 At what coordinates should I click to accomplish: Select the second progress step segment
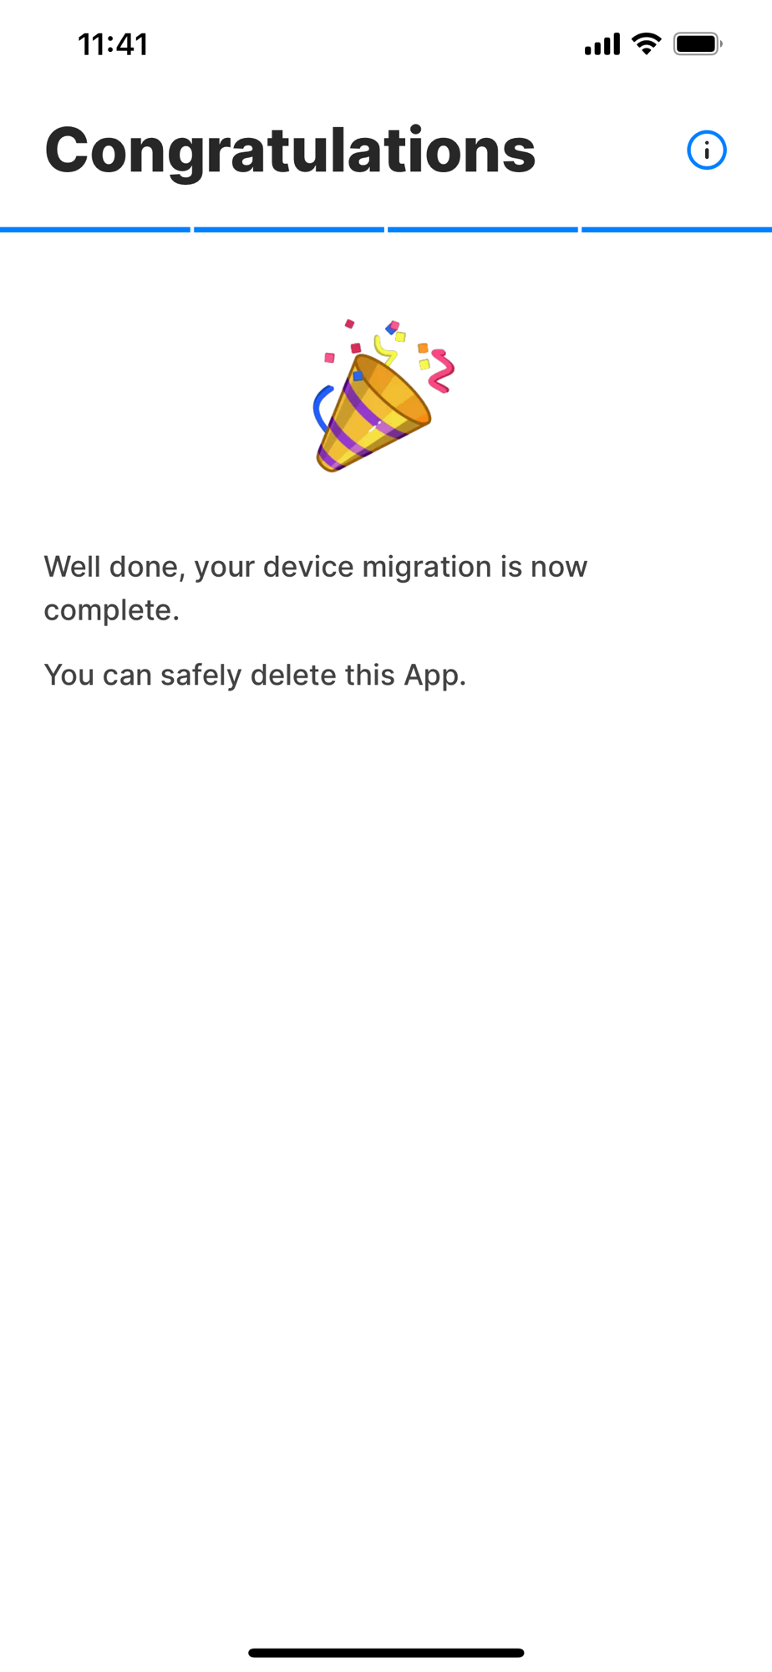289,229
